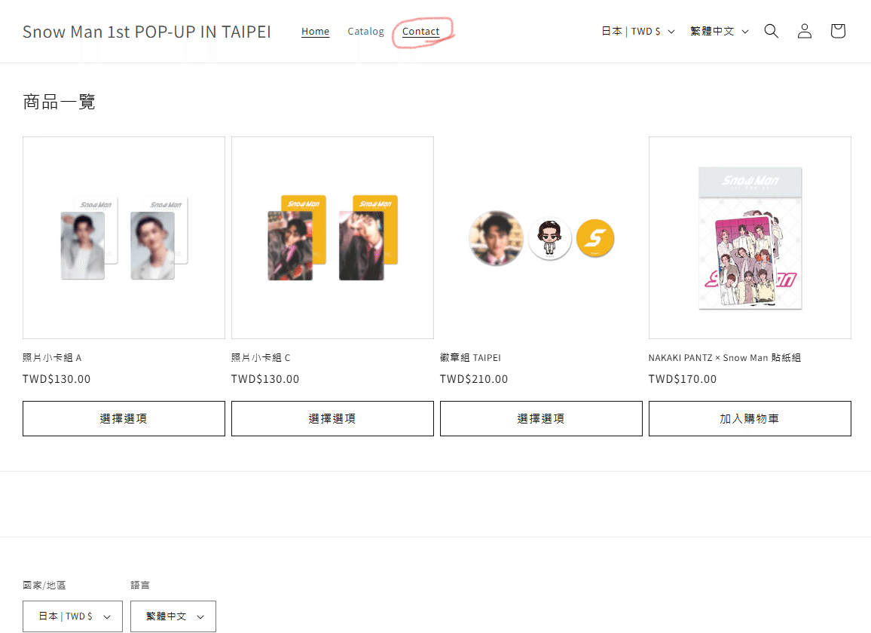The image size is (871, 633).
Task: Open the 照片小卡組 C product image
Action: point(332,238)
